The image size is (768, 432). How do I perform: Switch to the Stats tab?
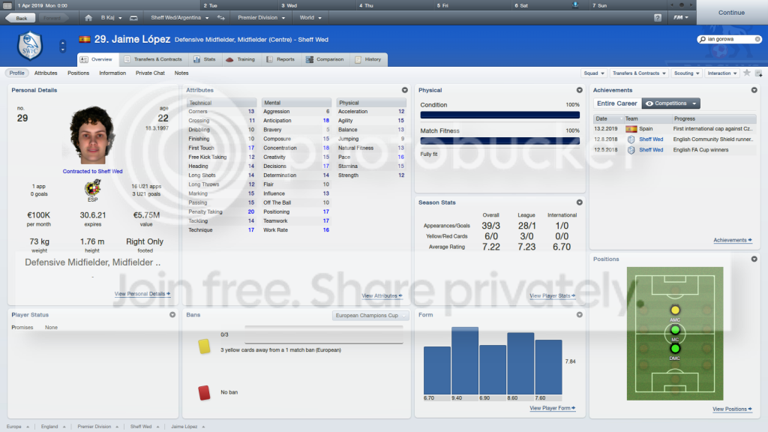click(205, 59)
